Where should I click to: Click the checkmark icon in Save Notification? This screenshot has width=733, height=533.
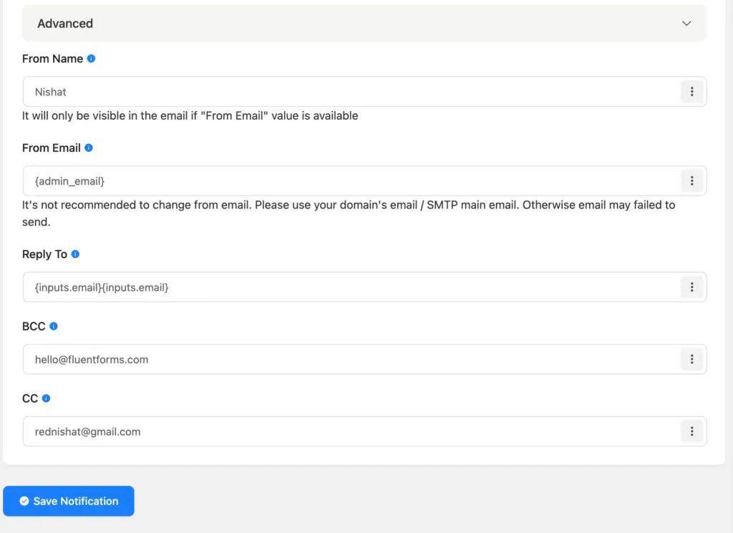25,501
